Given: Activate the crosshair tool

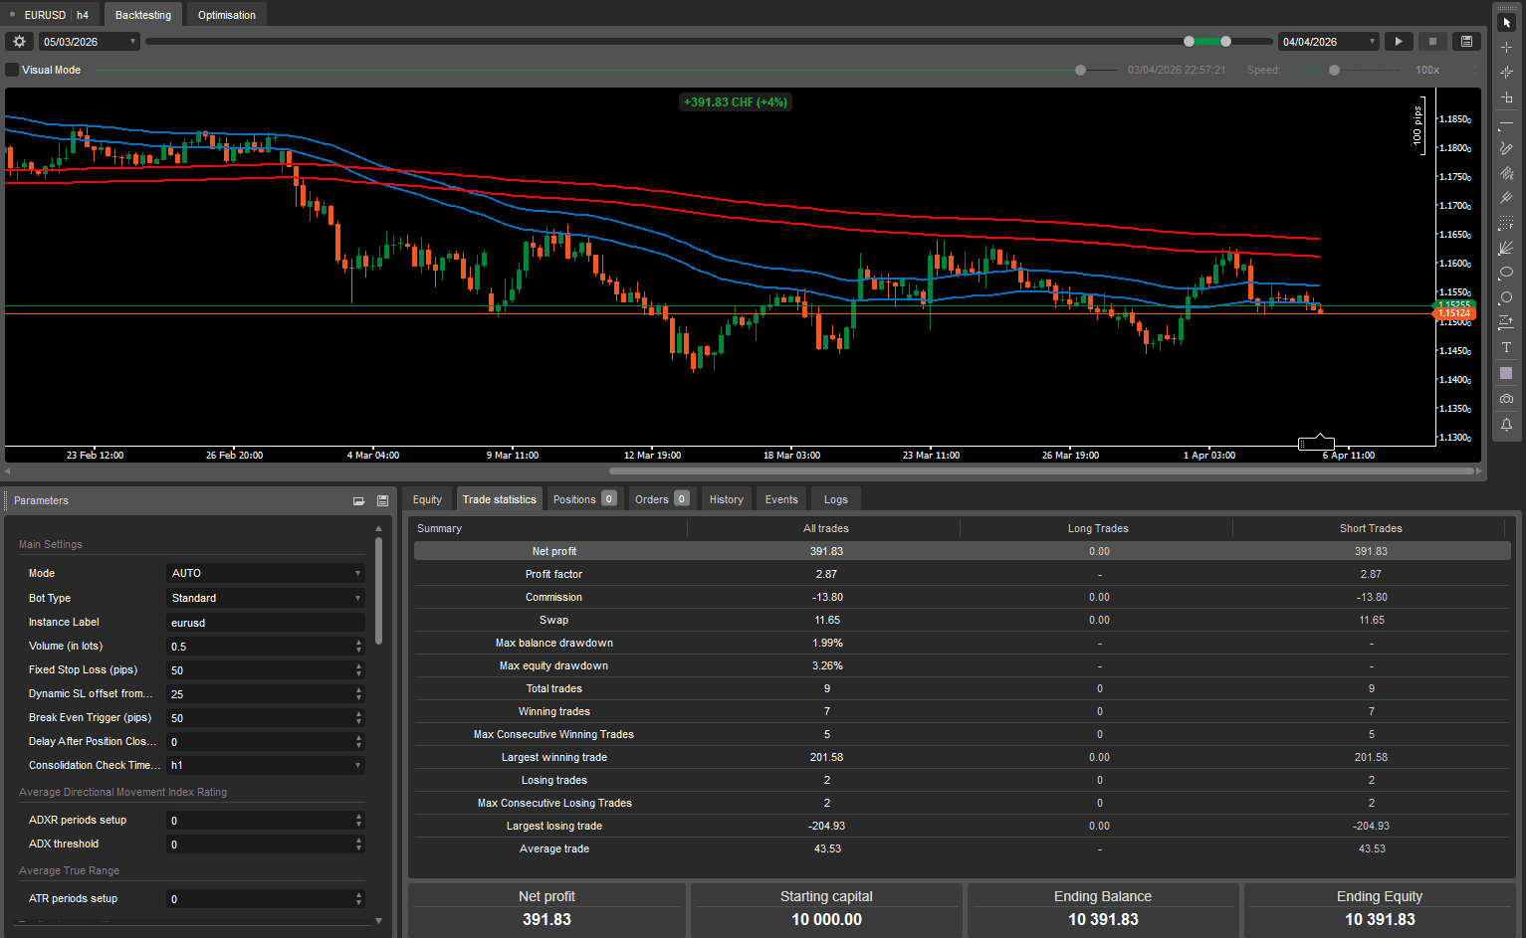Looking at the screenshot, I should [1506, 47].
